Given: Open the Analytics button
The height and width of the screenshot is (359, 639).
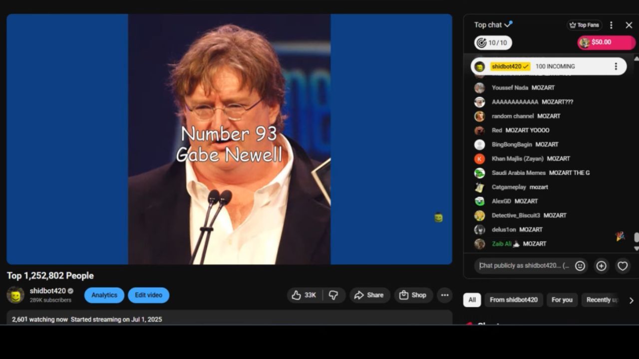Looking at the screenshot, I should pos(104,295).
